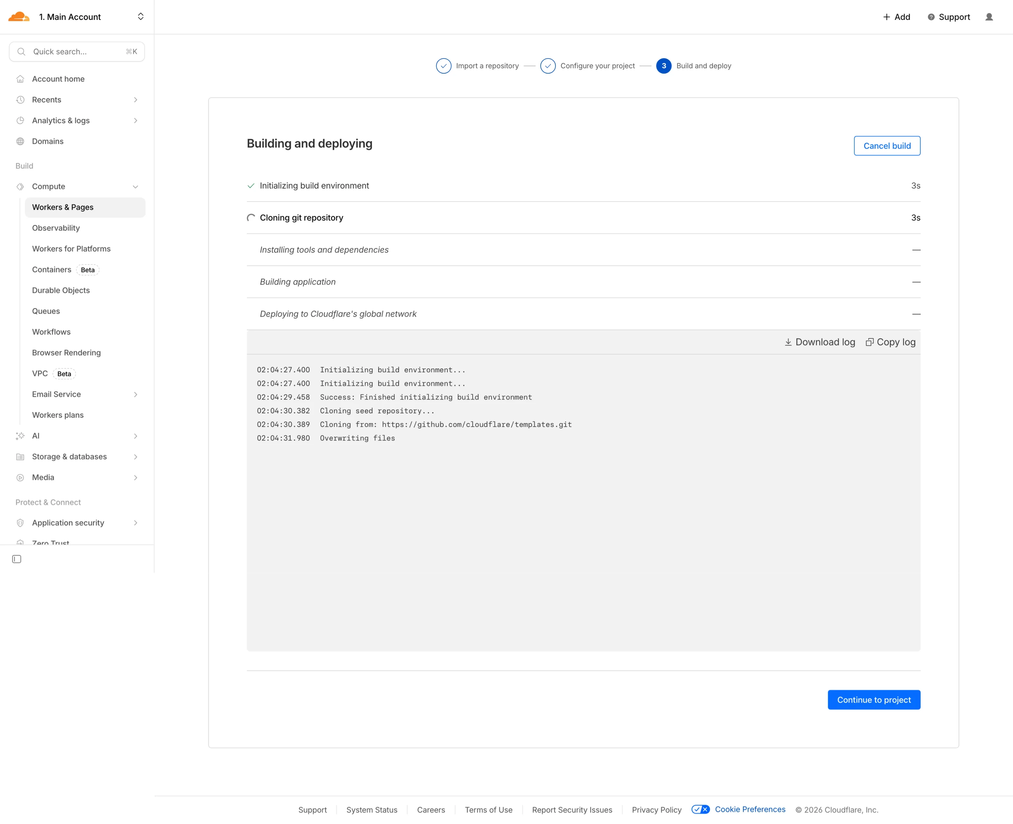Click Configure your project step checkmark
This screenshot has width=1013, height=824.
548,66
